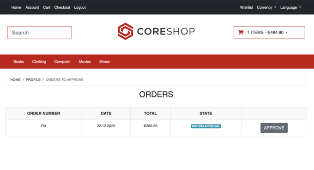314x170 pixels.
Task: Open the Cart link in top bar
Action: 47,7
